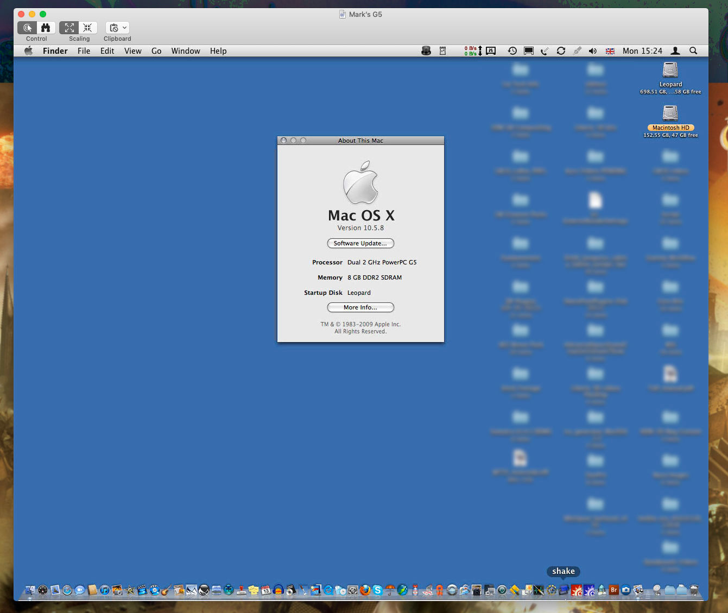Click the Startup Disk Leopard value
The width and height of the screenshot is (728, 613).
359,293
